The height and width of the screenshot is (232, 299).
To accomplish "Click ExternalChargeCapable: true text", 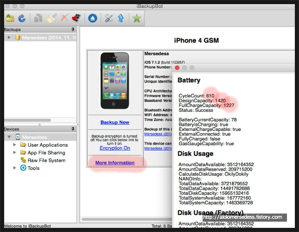I will (x=210, y=129).
